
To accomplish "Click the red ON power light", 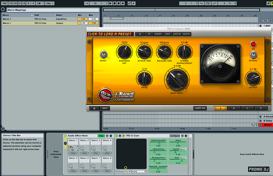I will tap(253, 44).
